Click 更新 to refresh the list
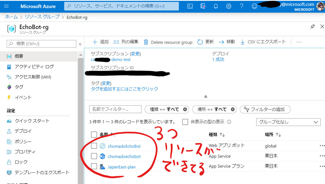Viewport: 325px width, 184px height. coord(205,42)
